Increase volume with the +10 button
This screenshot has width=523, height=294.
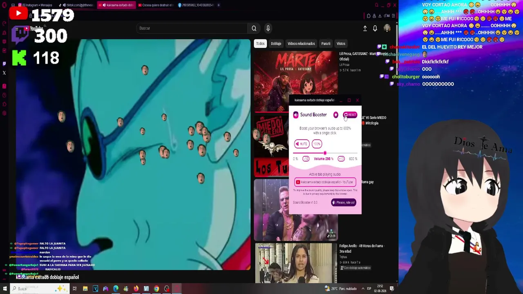point(341,159)
